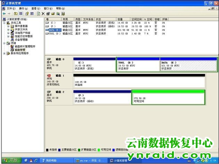
Task: Expand Event Viewer (事件查看器) node
Action: (8, 26)
